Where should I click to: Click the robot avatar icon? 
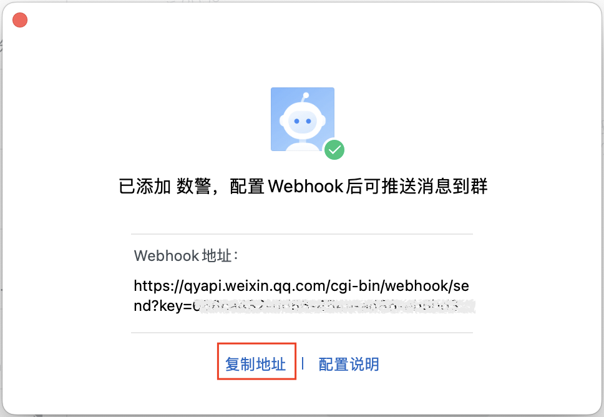click(x=303, y=119)
